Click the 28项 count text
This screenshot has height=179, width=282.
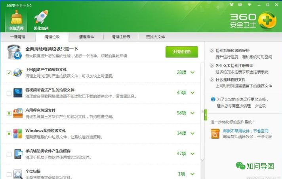point(181,72)
